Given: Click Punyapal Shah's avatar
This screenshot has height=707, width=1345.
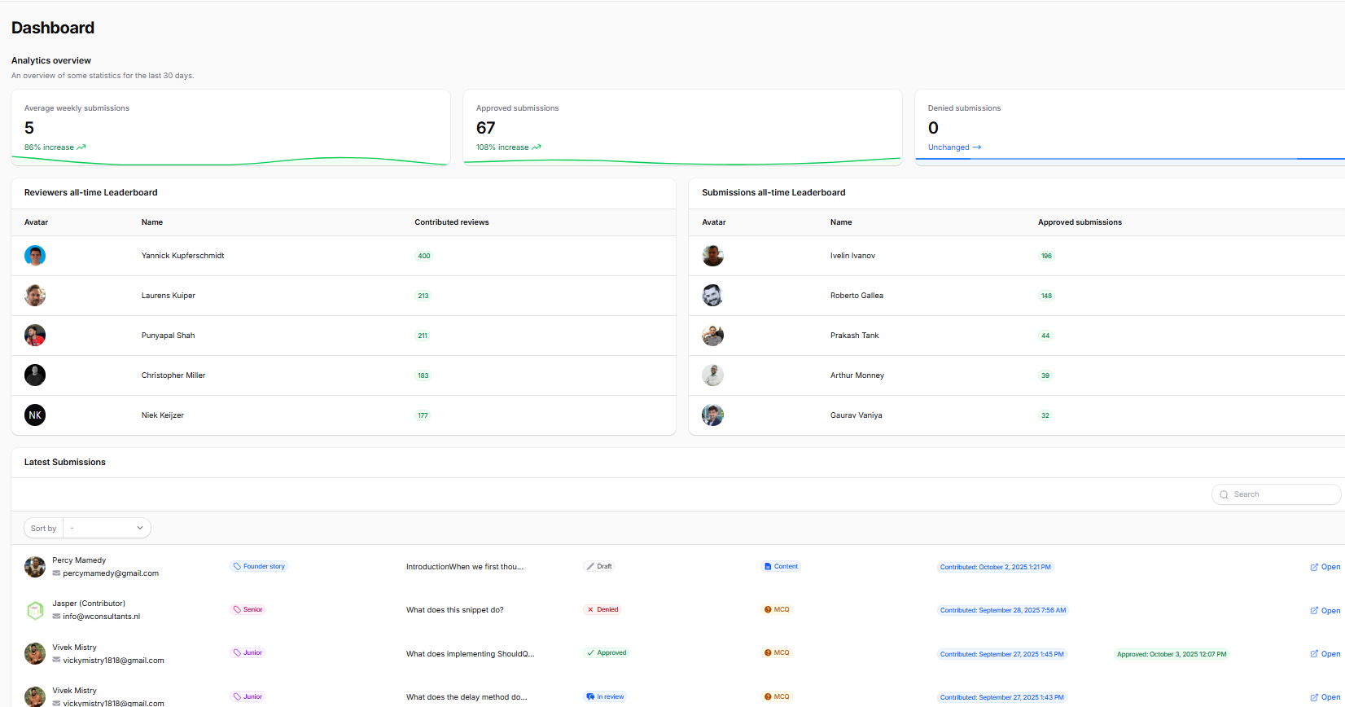Looking at the screenshot, I should coord(35,336).
